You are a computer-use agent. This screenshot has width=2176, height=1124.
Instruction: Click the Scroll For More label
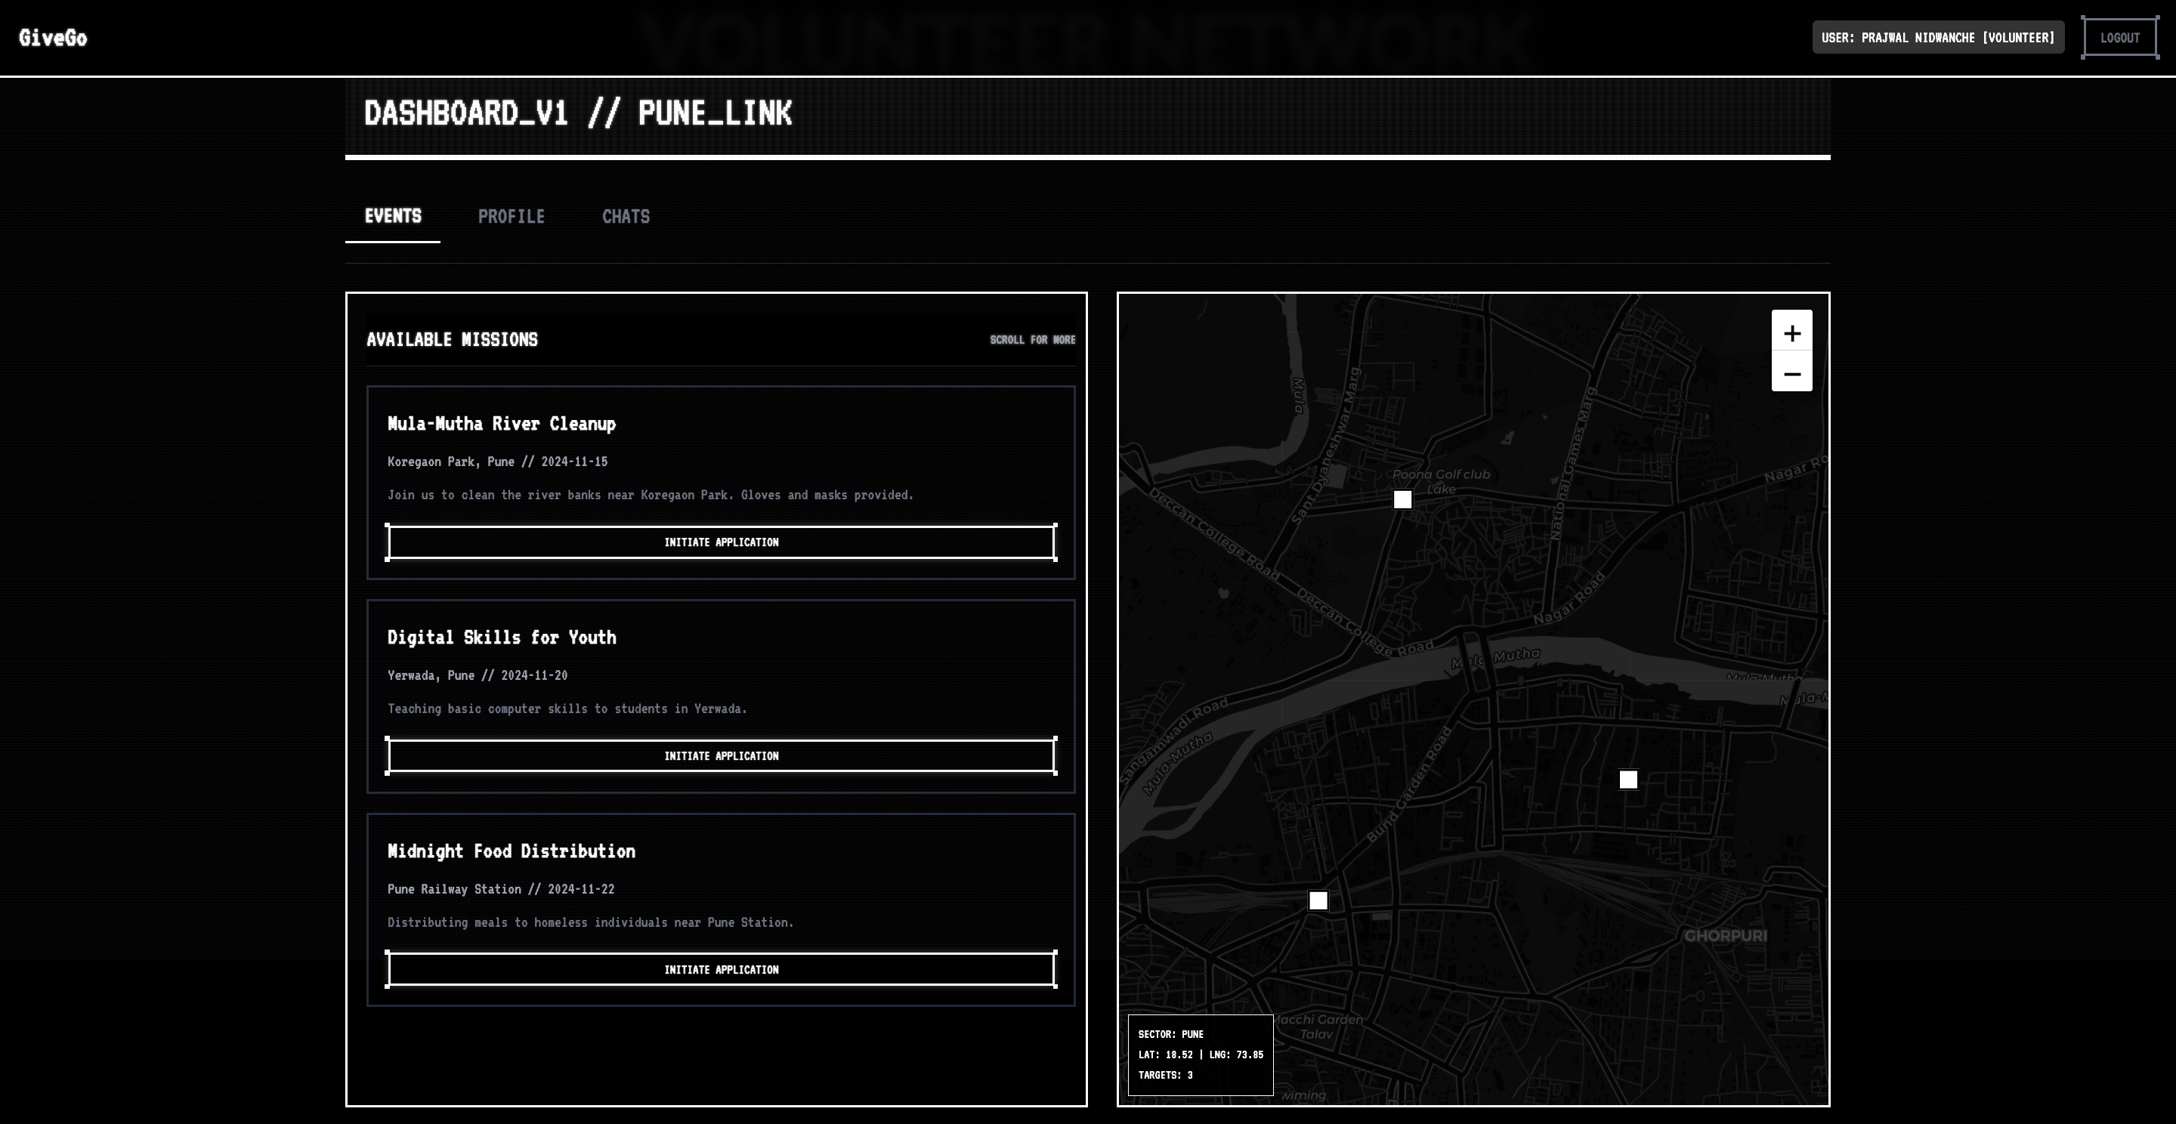pyautogui.click(x=1031, y=339)
